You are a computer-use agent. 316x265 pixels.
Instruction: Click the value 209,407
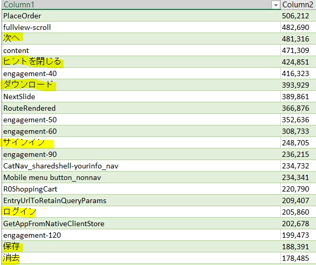(x=295, y=200)
